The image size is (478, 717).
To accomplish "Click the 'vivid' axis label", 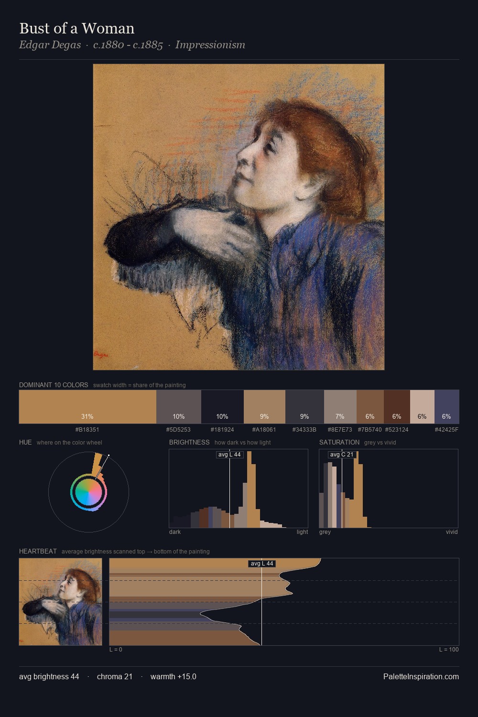I will click(x=452, y=532).
